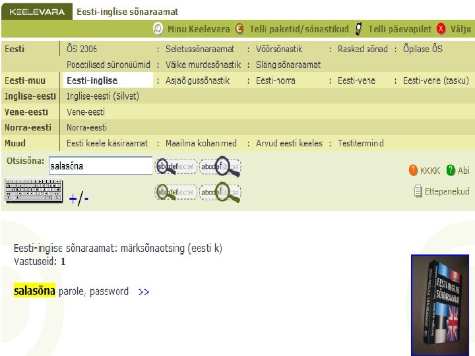Click the orange KKKK icon
This screenshot has width=475, height=356.
click(x=413, y=170)
